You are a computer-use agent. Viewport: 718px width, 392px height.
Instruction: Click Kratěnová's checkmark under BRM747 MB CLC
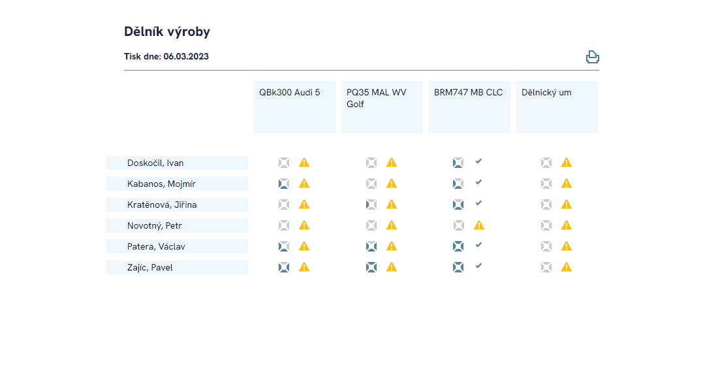click(x=478, y=203)
